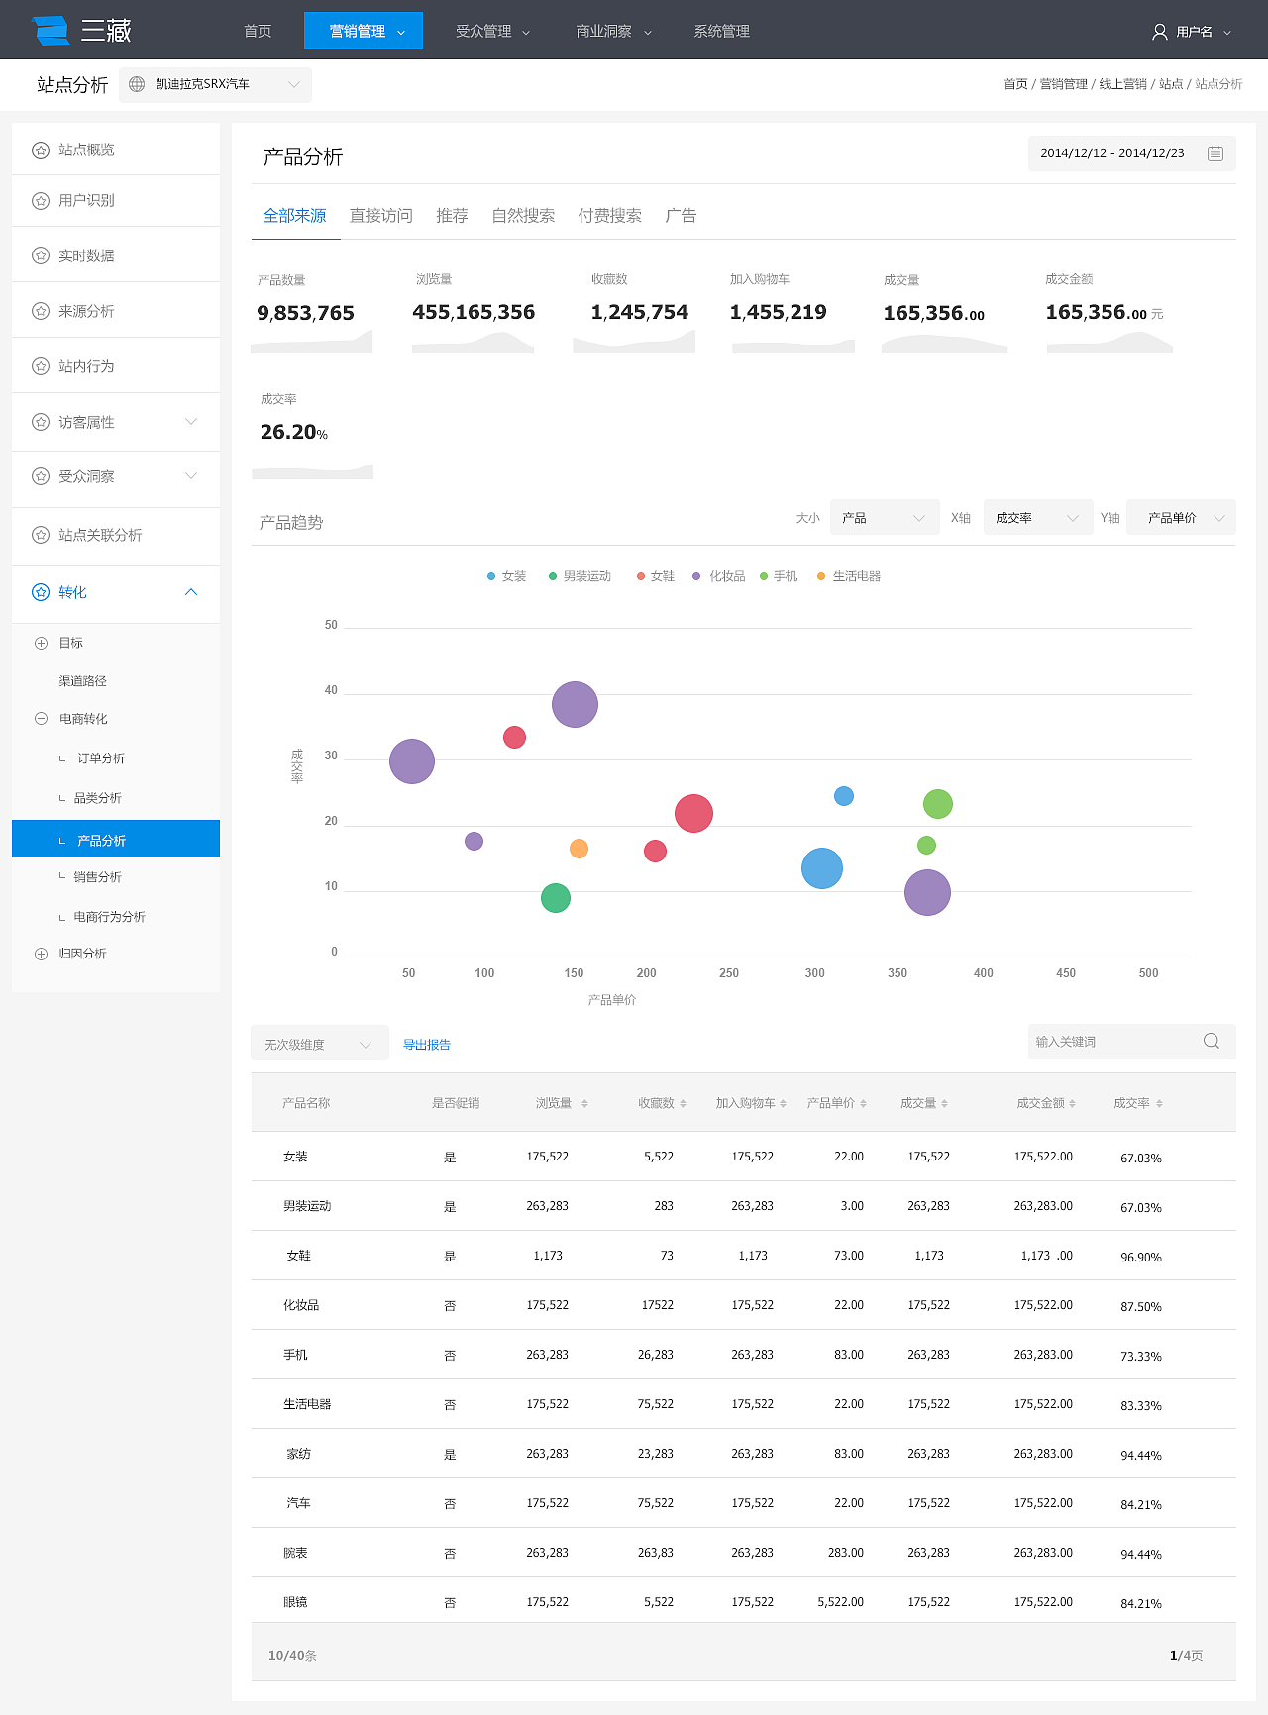The height and width of the screenshot is (1715, 1268).
Task: Open the Y轴 产品单价 dropdown
Action: point(1181,518)
